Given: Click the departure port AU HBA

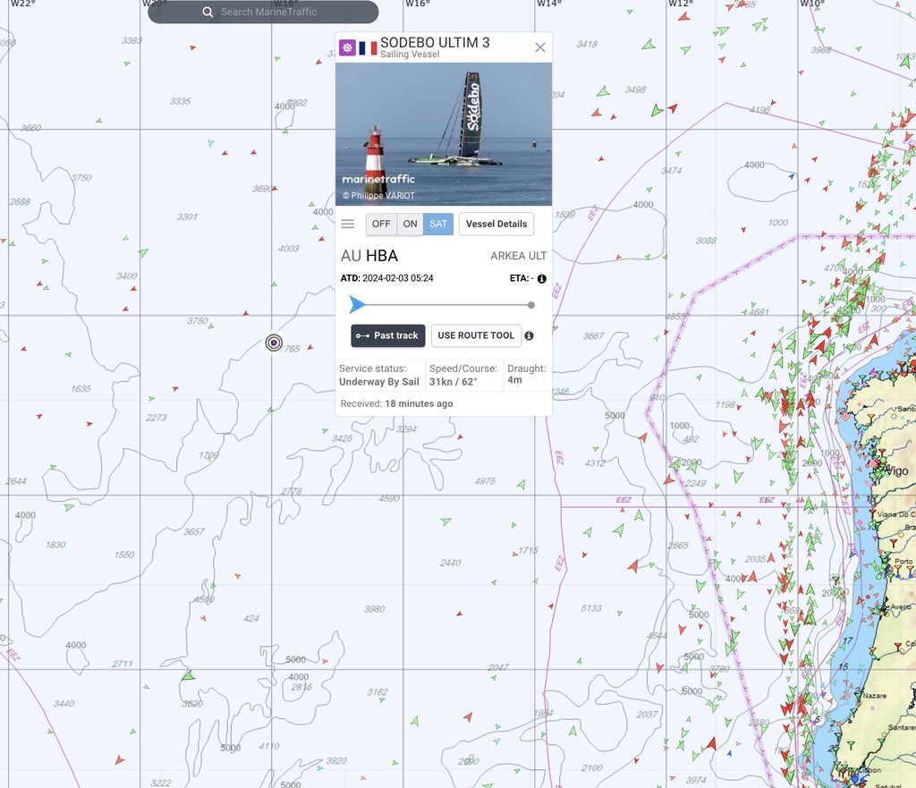Looking at the screenshot, I should pos(369,256).
